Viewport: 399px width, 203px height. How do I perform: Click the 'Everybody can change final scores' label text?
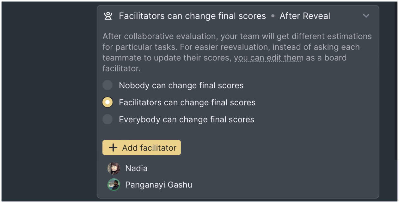[x=187, y=119]
